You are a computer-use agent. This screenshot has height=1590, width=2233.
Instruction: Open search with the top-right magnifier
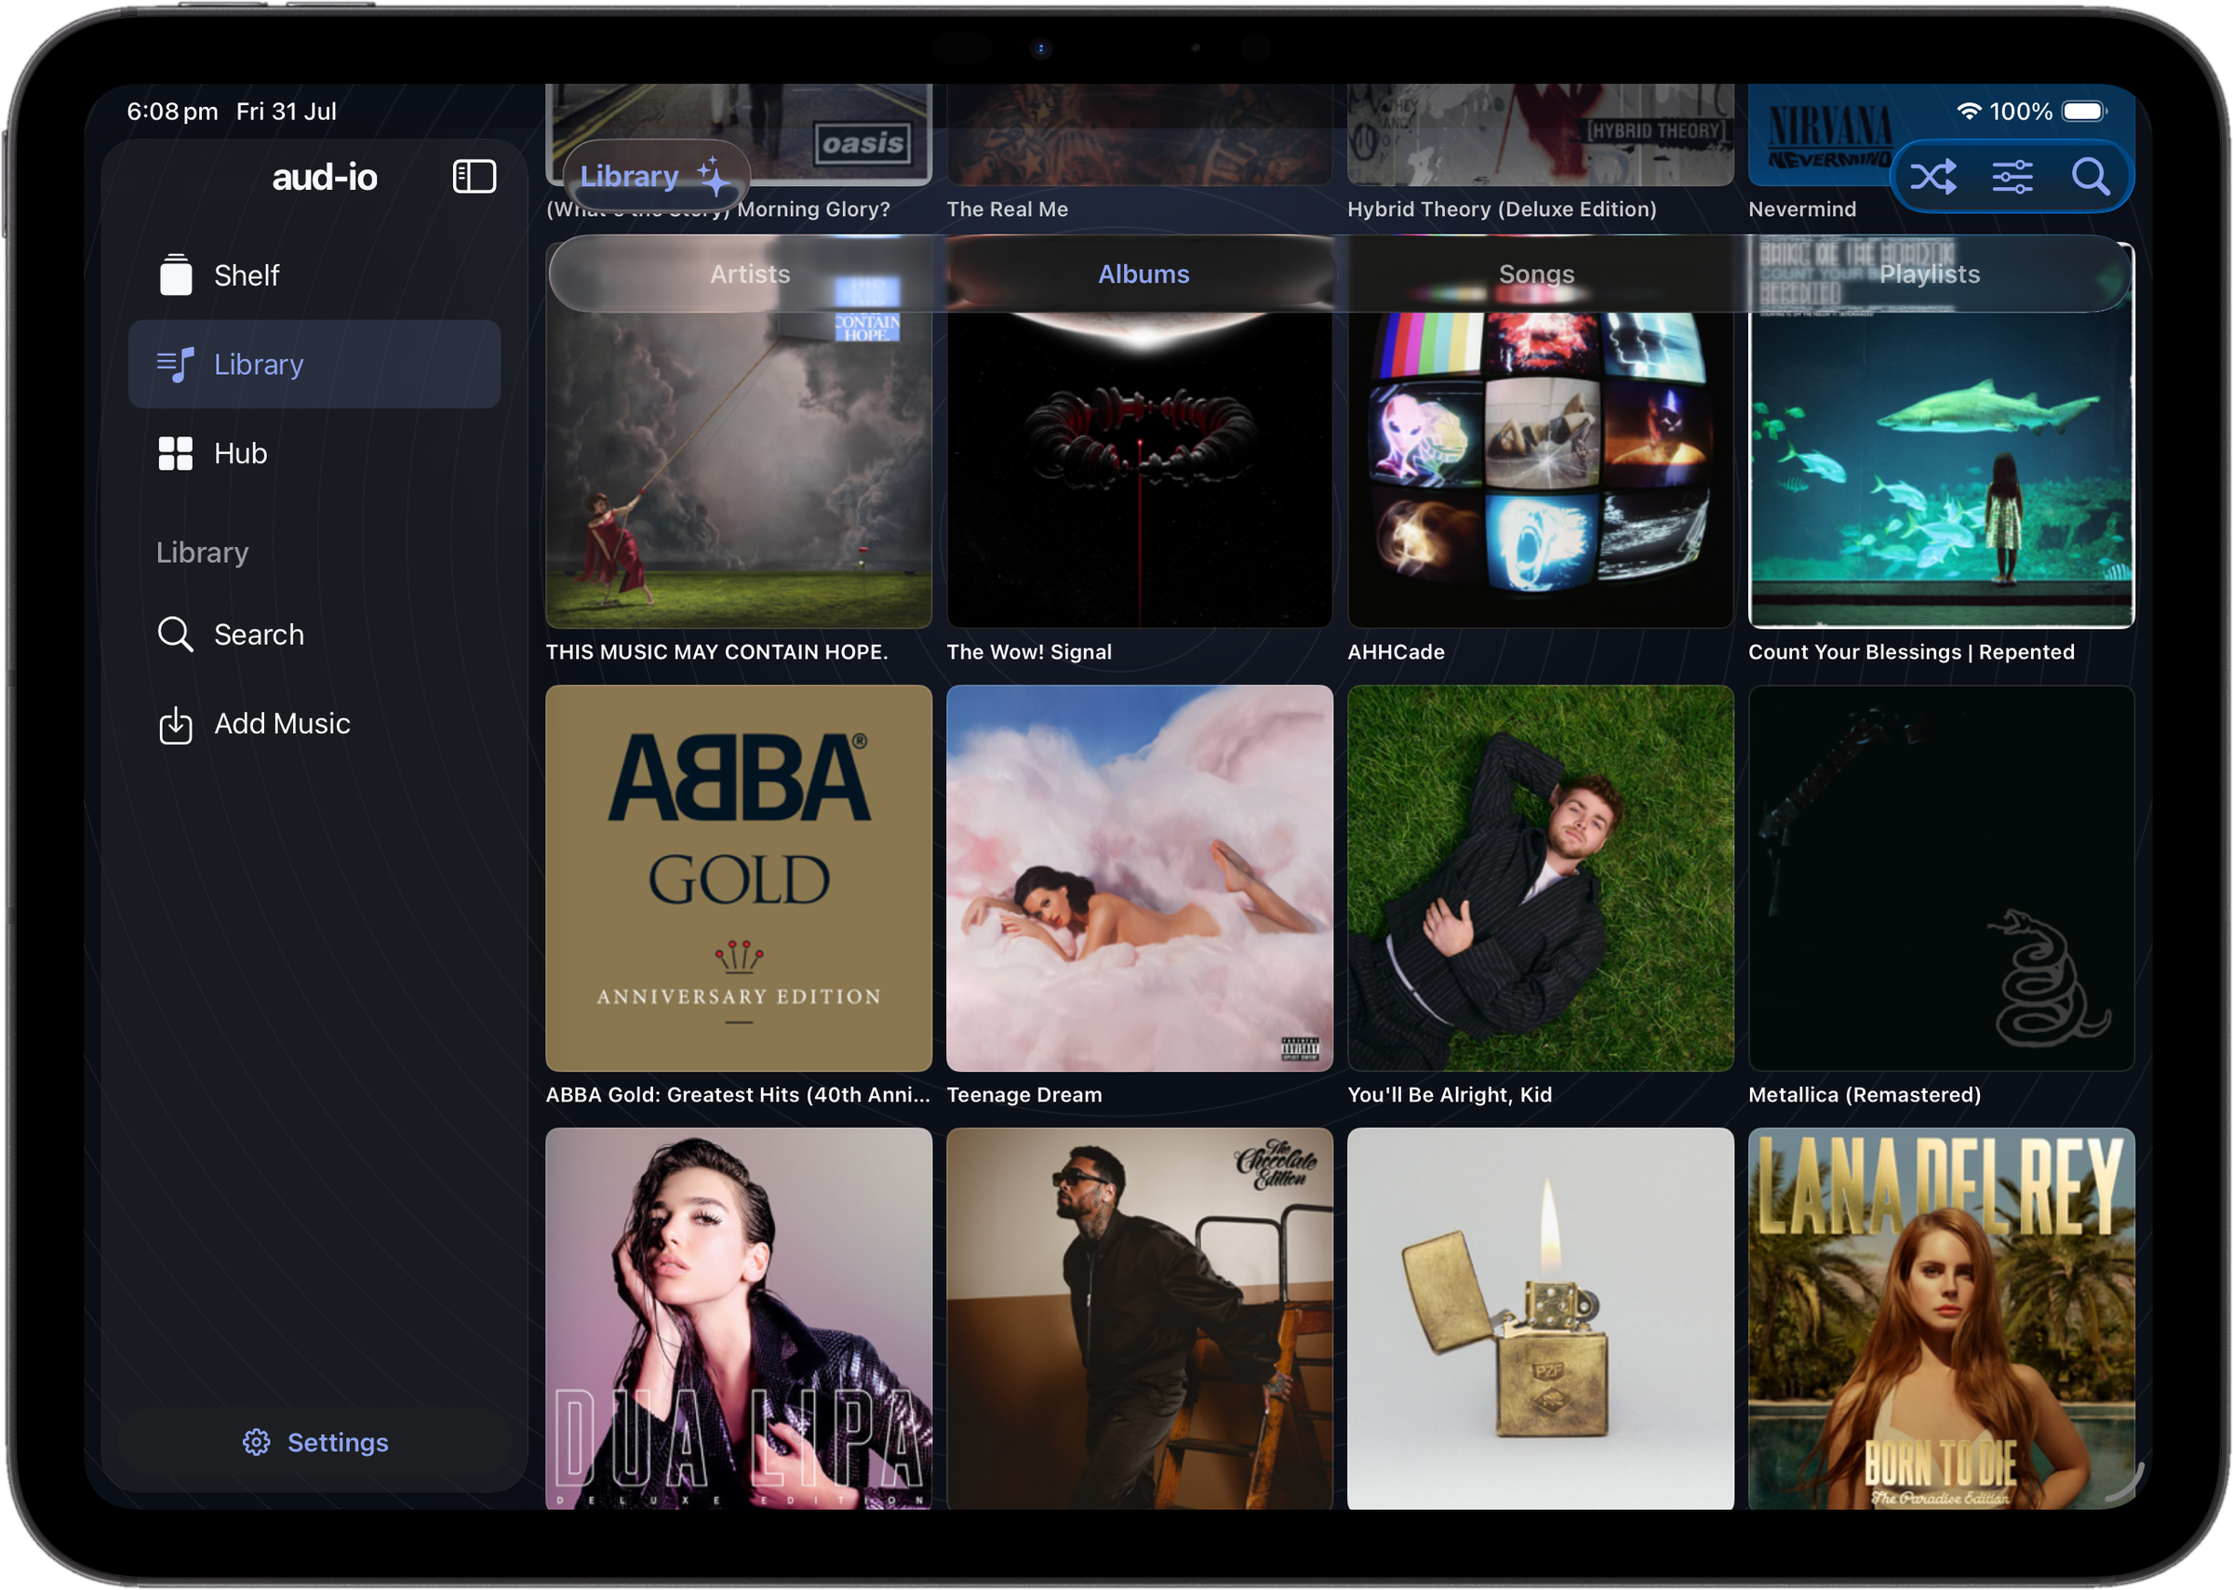pos(2090,176)
